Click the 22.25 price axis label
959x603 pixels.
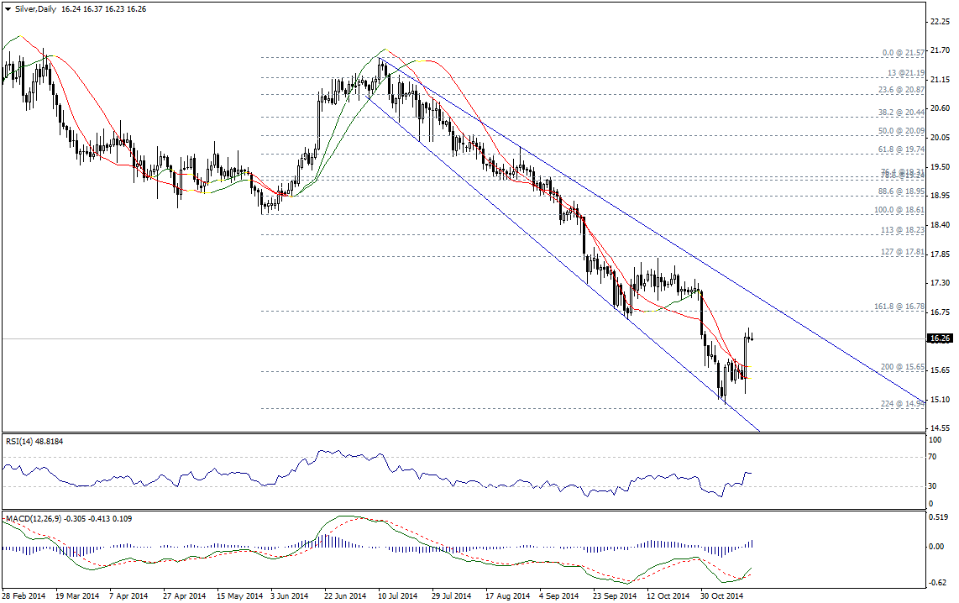(x=940, y=21)
